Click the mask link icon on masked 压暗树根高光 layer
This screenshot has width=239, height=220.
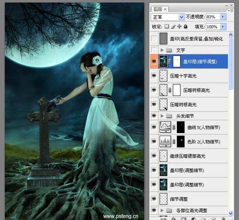point(170,90)
